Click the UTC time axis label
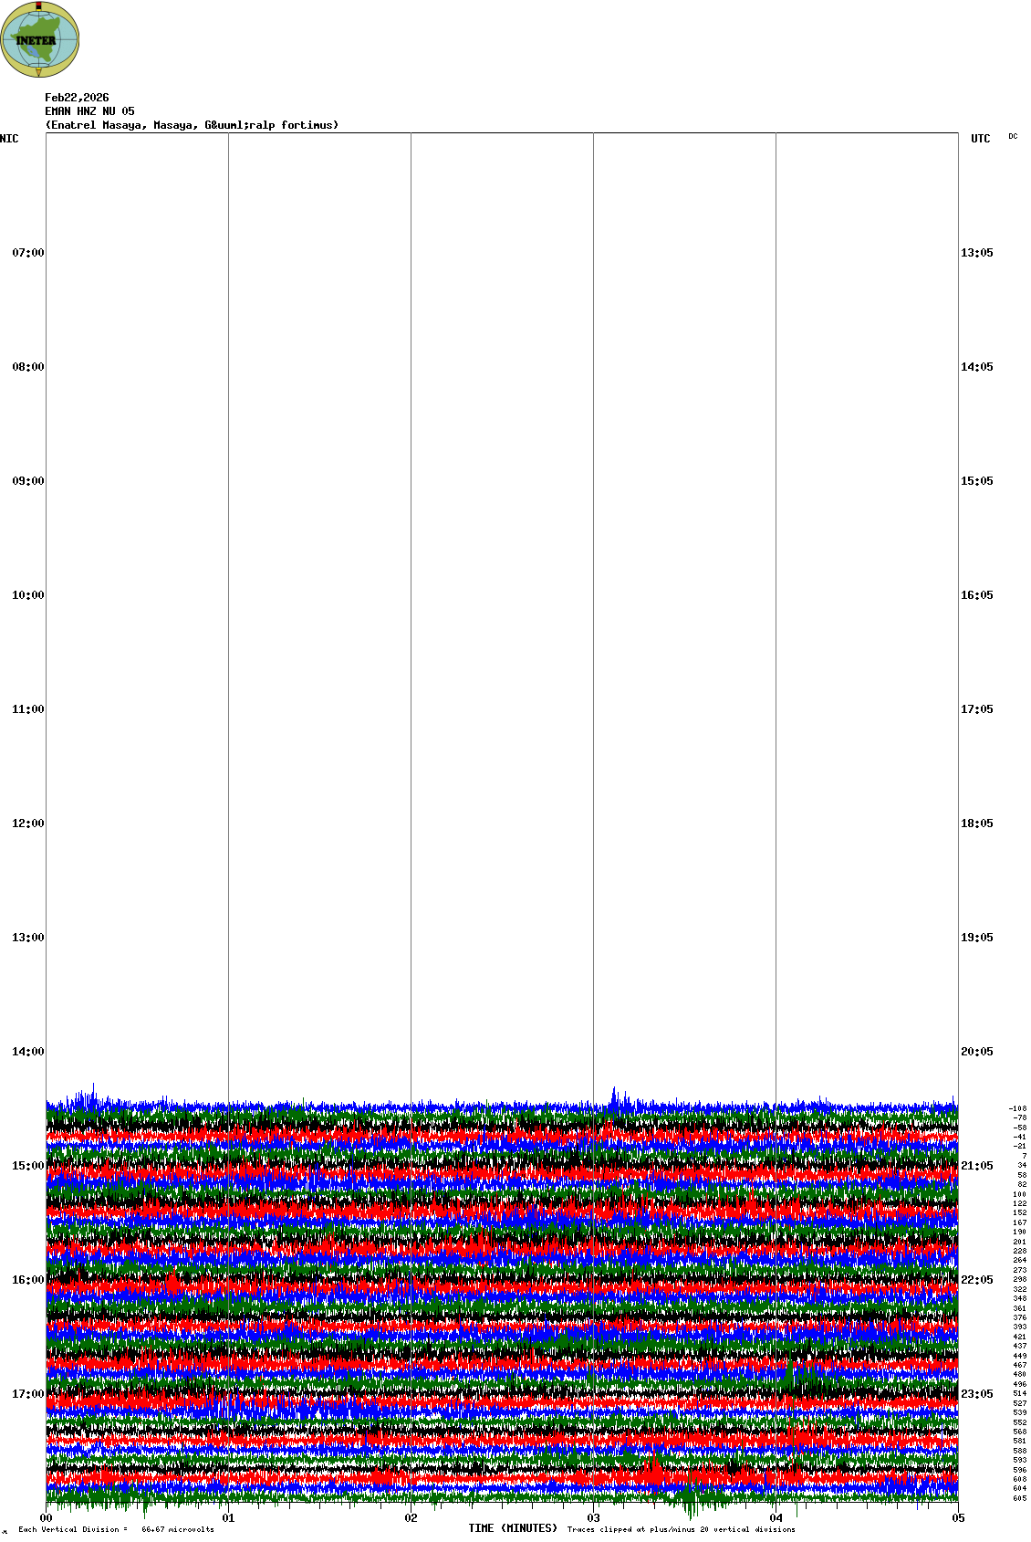 click(980, 139)
